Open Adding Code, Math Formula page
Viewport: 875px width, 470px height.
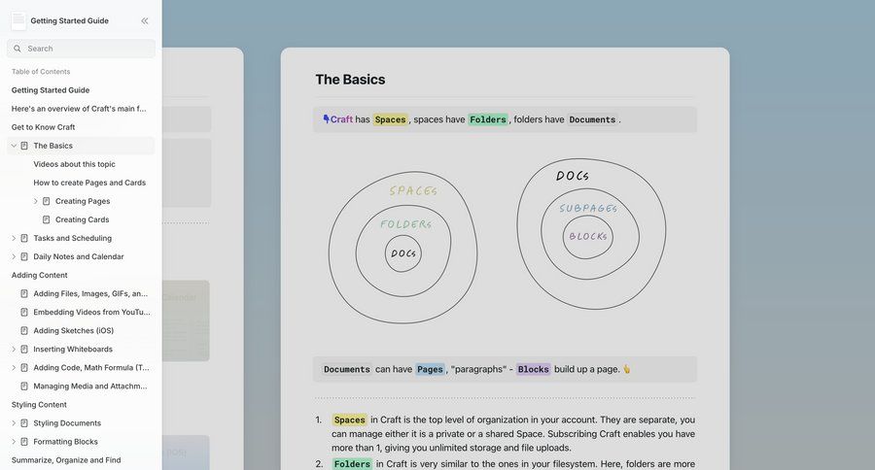pos(91,367)
